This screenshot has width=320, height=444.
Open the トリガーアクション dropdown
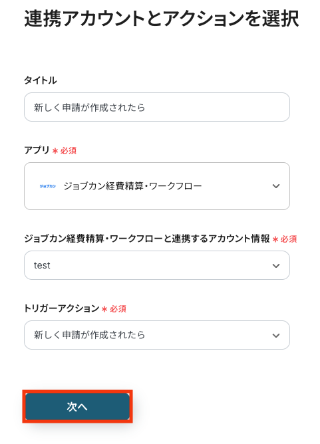pyautogui.click(x=157, y=335)
